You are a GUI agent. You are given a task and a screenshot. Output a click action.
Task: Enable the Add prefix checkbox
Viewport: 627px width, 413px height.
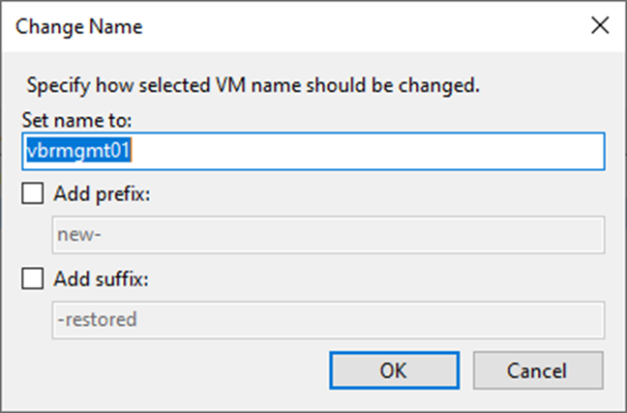(x=32, y=193)
